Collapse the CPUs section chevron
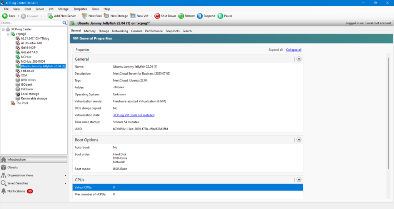 [x=299, y=180]
